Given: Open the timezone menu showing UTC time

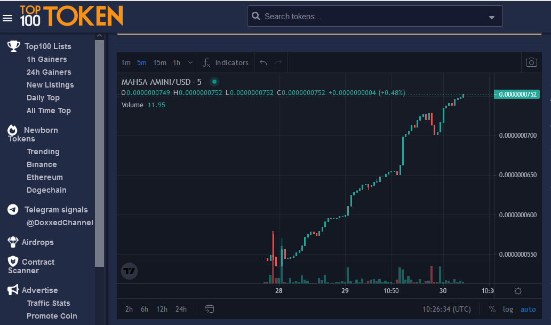Looking at the screenshot, I should point(446,309).
